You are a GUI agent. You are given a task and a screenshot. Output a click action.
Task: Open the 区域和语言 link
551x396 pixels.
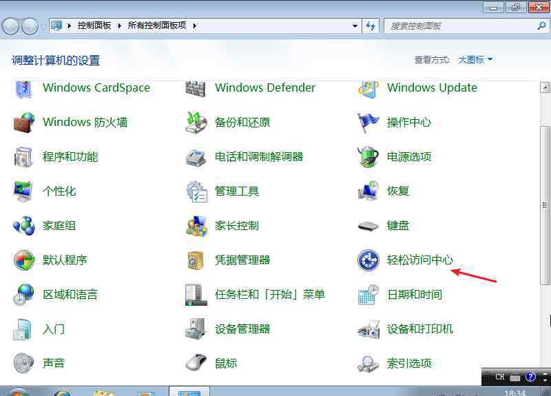(70, 295)
